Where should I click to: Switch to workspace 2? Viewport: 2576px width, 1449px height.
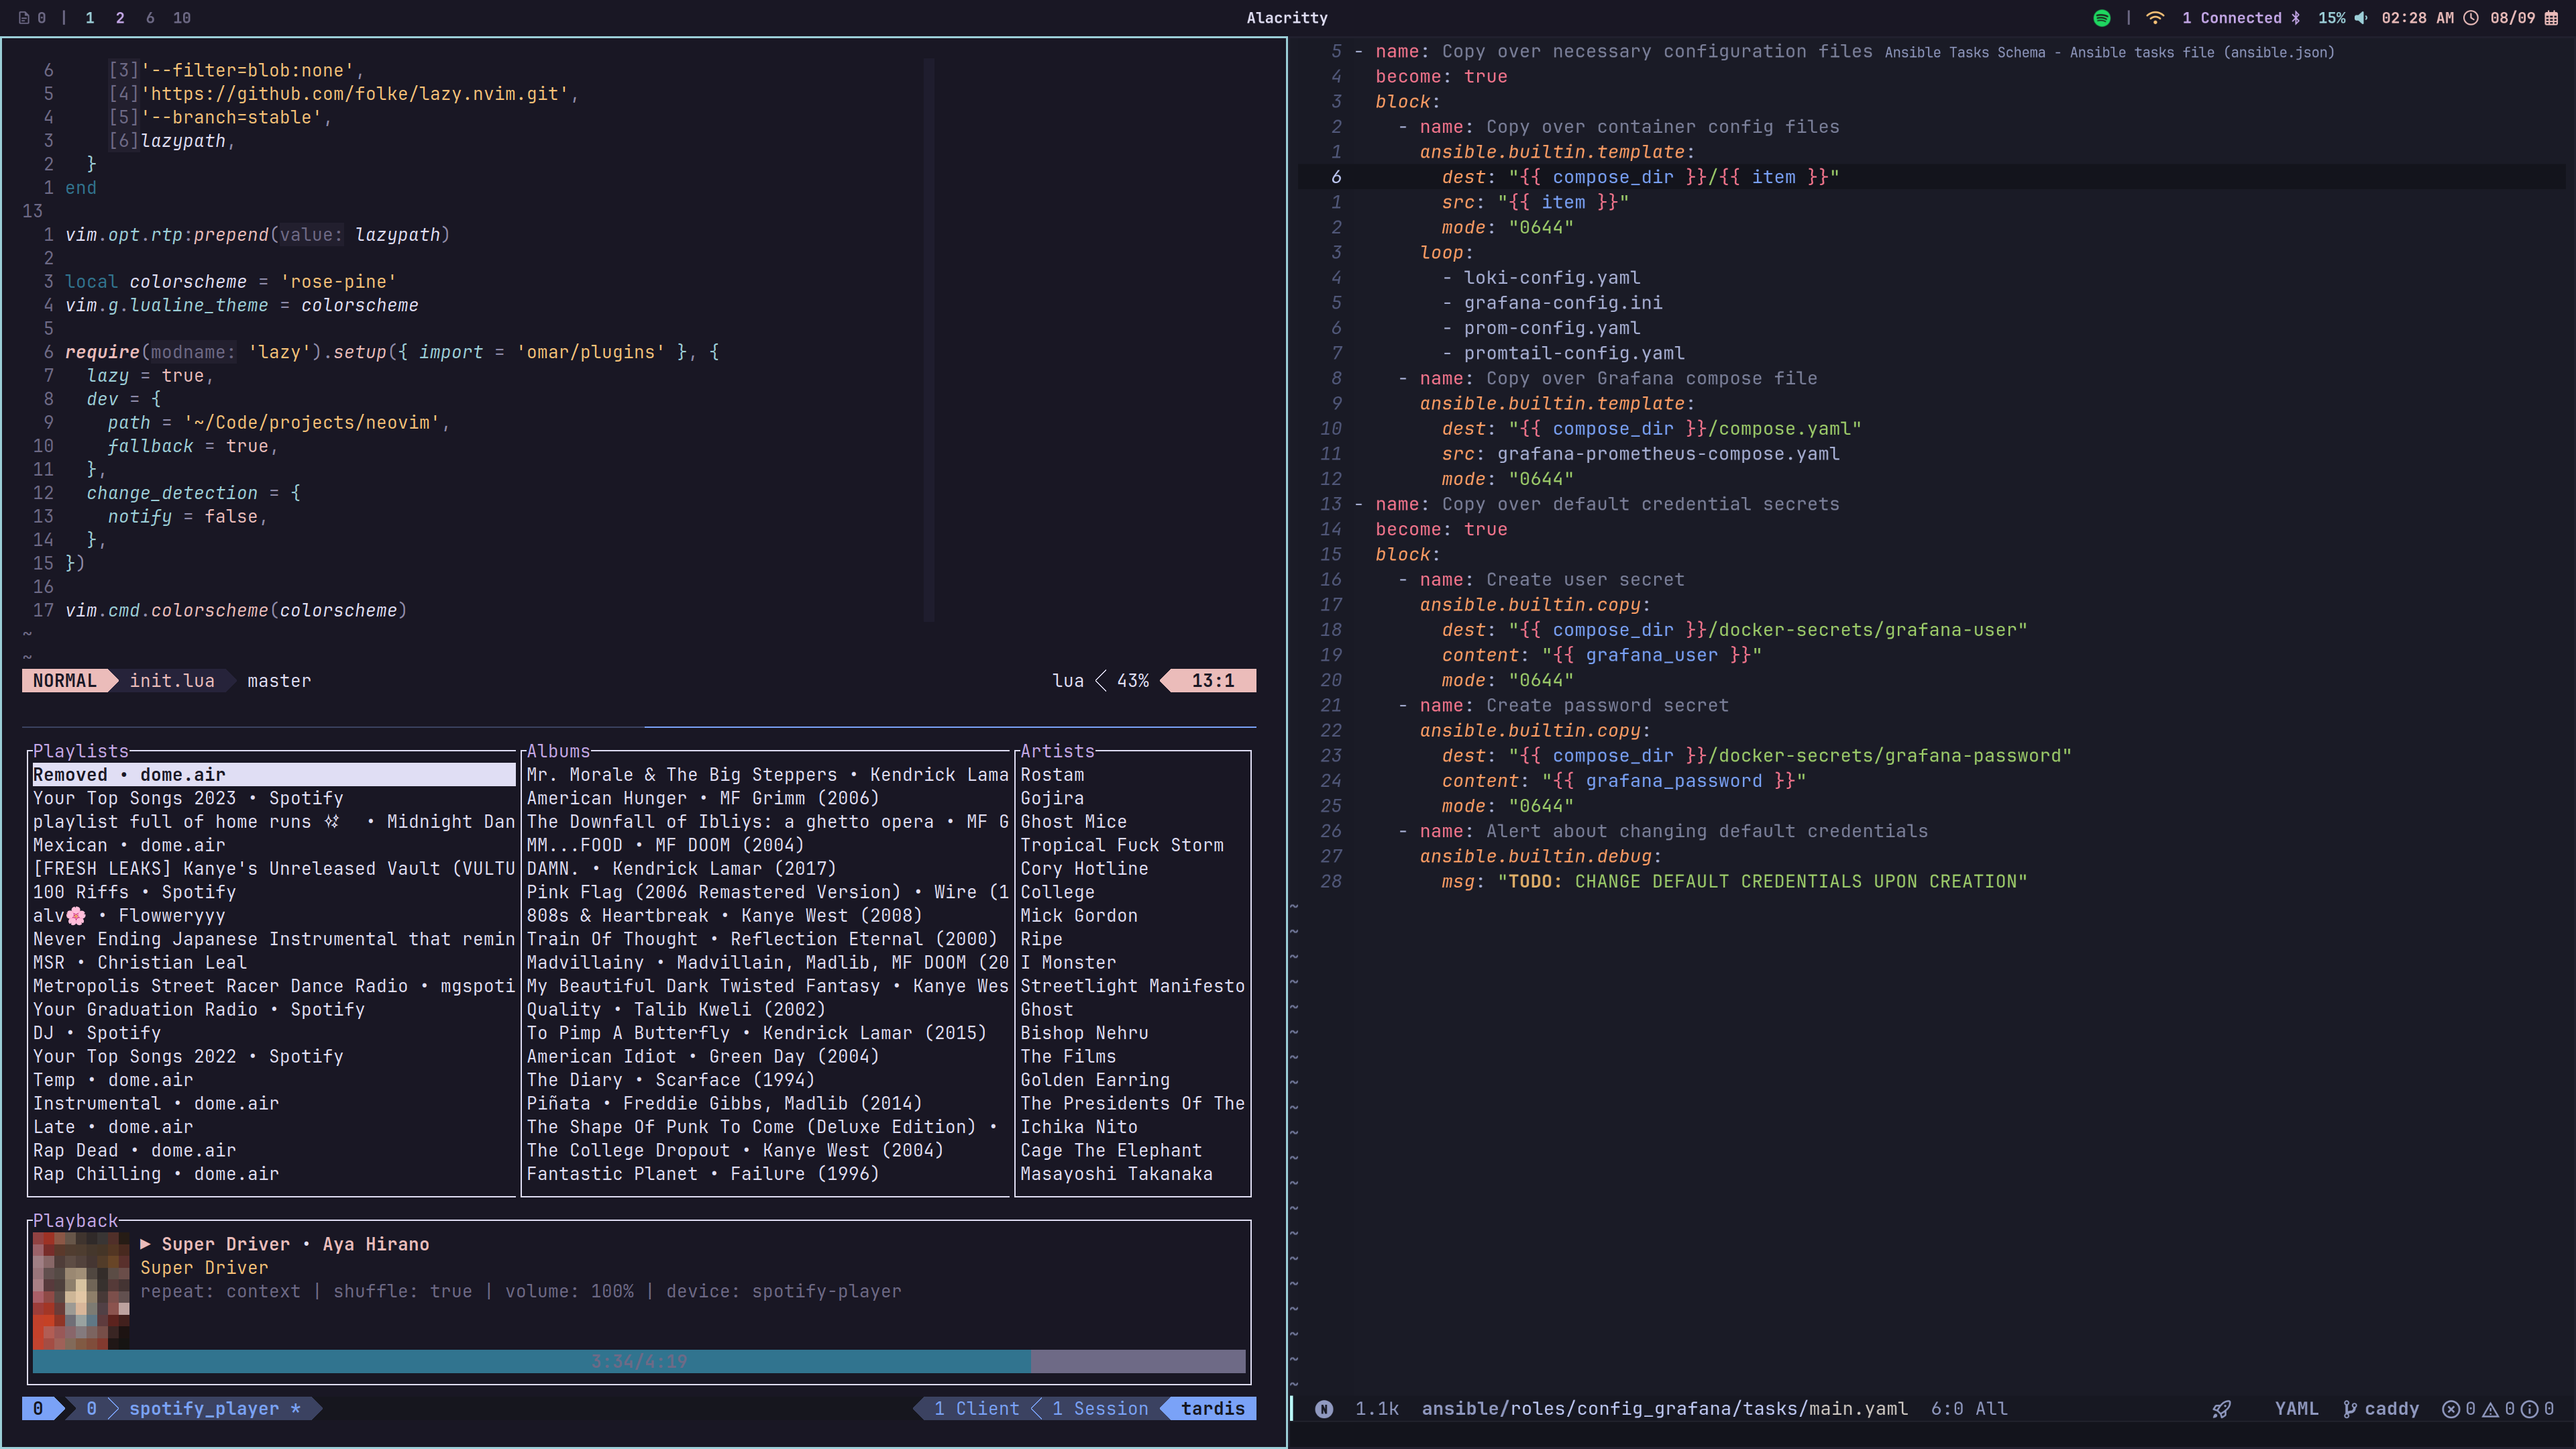coord(120,18)
